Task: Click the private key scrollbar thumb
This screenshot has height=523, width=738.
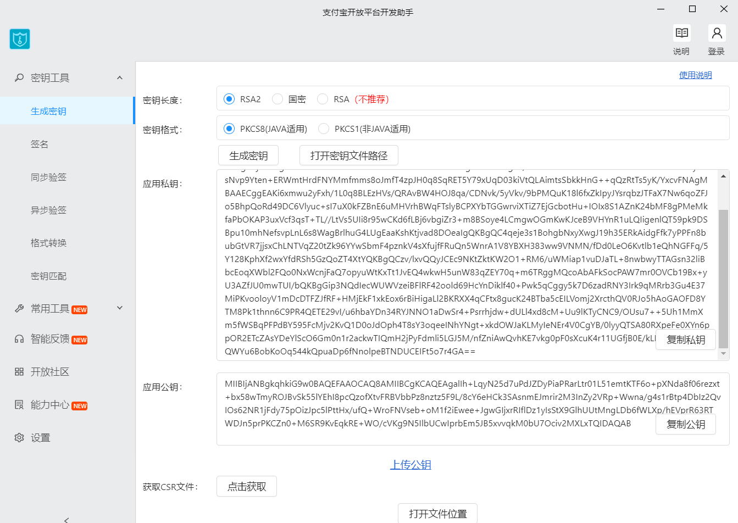Action: click(723, 279)
